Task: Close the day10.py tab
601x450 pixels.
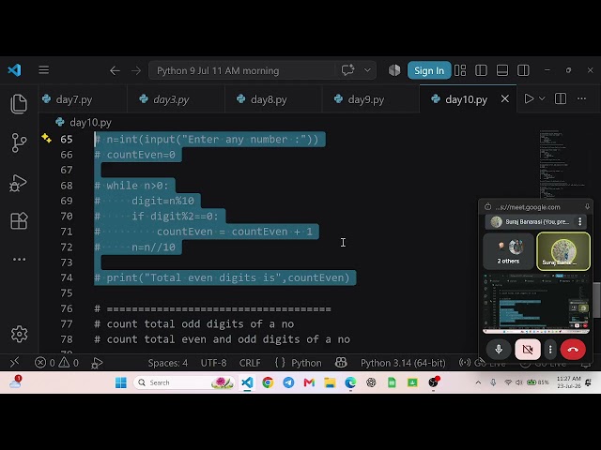Action: pyautogui.click(x=505, y=99)
